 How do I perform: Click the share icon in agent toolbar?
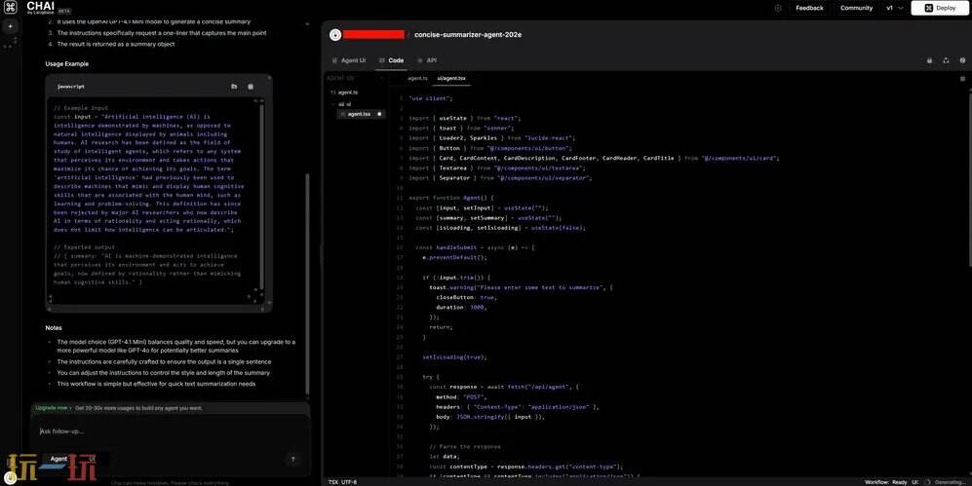pos(946,60)
